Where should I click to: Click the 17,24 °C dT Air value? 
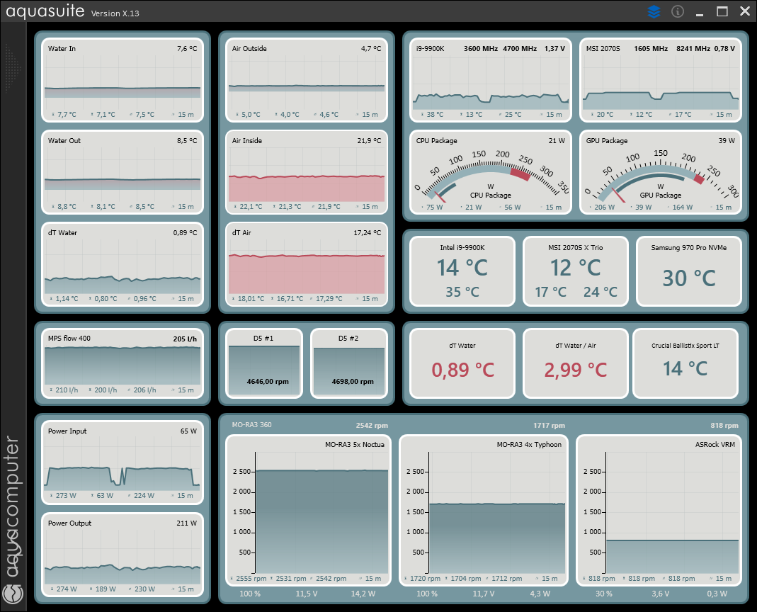(367, 232)
